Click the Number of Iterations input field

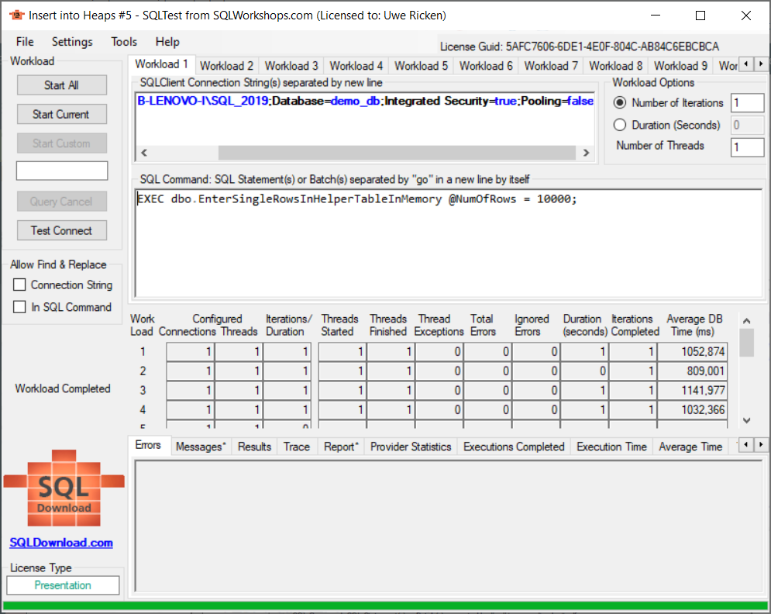pos(748,103)
